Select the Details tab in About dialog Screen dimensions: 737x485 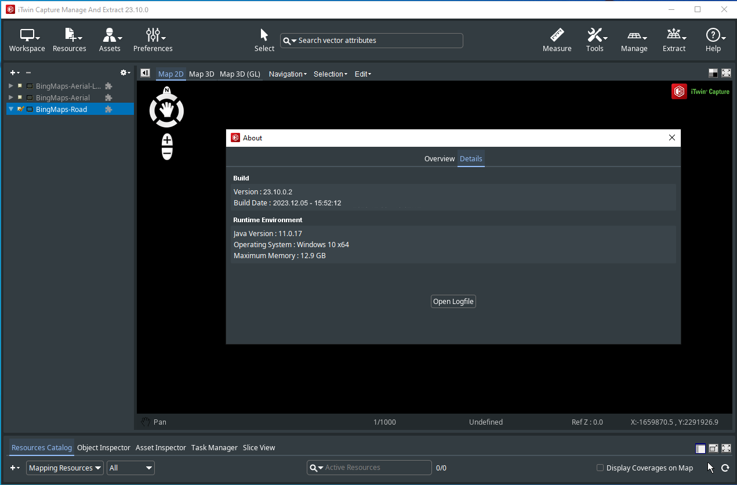[x=471, y=158]
